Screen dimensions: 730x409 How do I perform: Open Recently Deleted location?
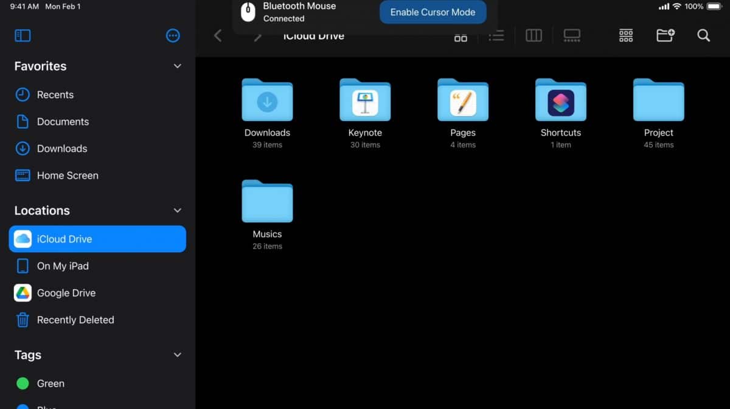click(x=75, y=320)
